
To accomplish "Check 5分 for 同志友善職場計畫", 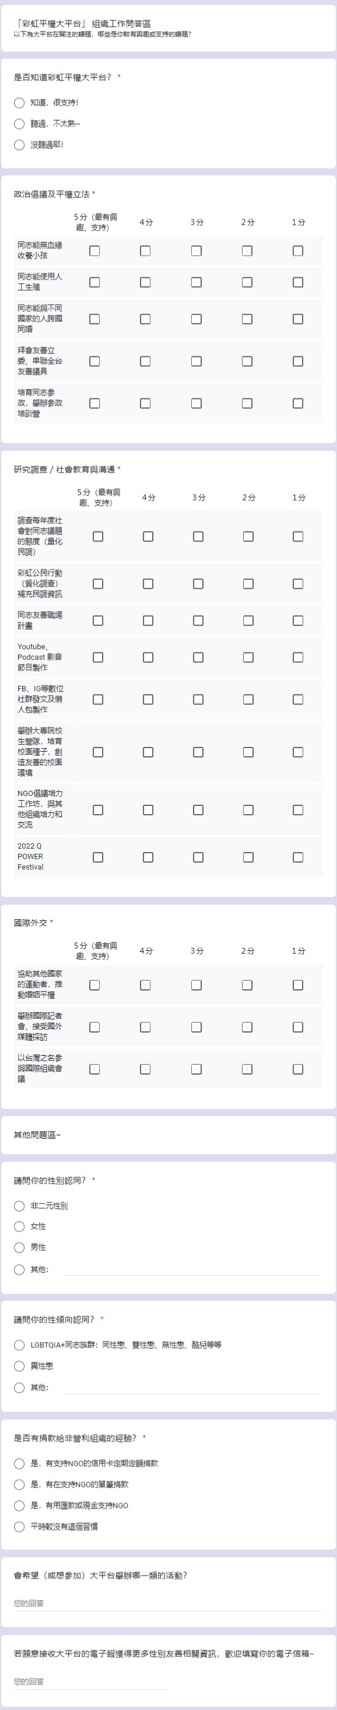I will click(x=98, y=621).
